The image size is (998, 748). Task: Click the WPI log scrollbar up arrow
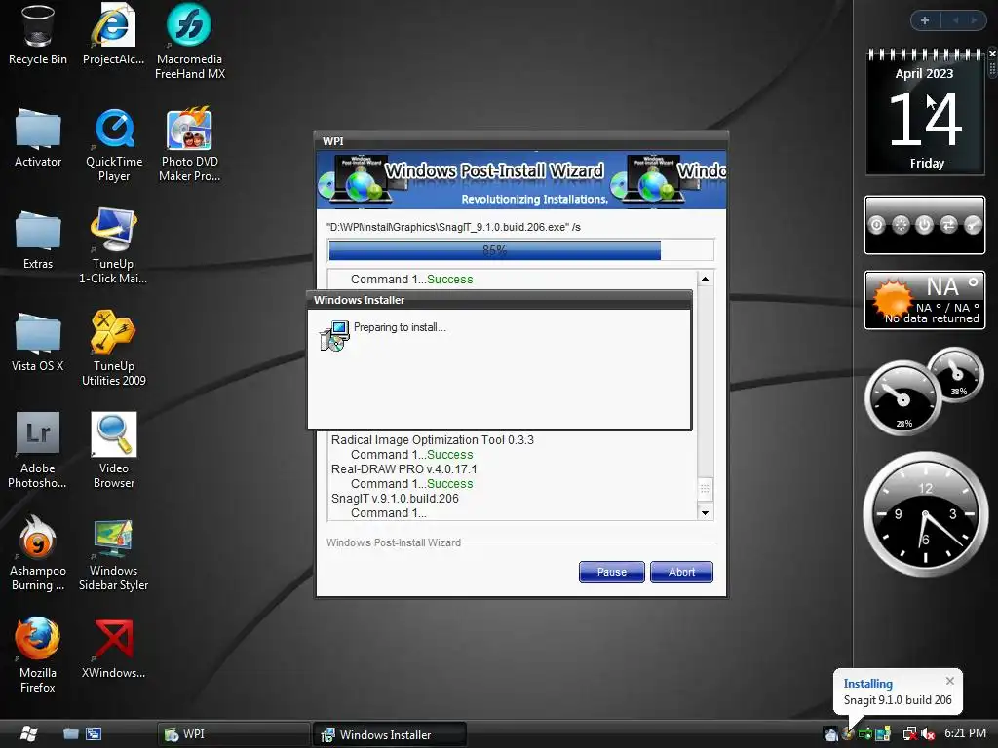(x=705, y=279)
